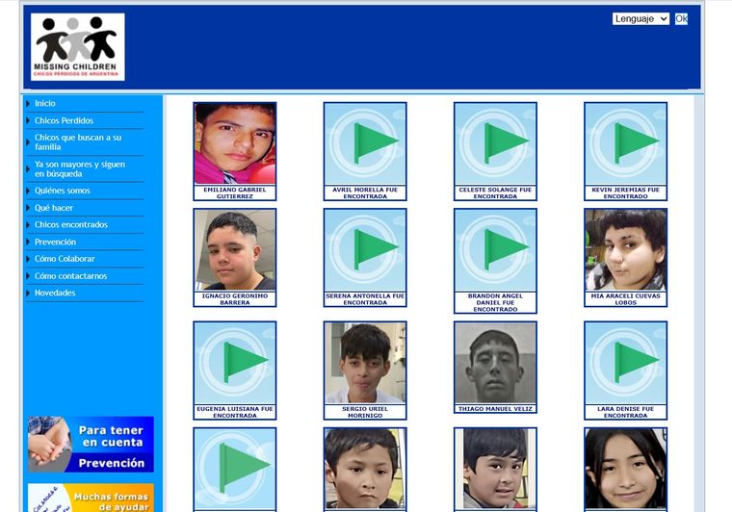732x512 pixels.
Task: Click 'LARA DENISE FUE ENCONTRADA' caption
Action: click(x=625, y=412)
